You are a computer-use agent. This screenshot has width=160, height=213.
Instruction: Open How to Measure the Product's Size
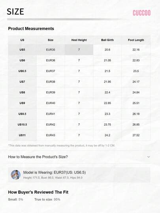click(38, 157)
